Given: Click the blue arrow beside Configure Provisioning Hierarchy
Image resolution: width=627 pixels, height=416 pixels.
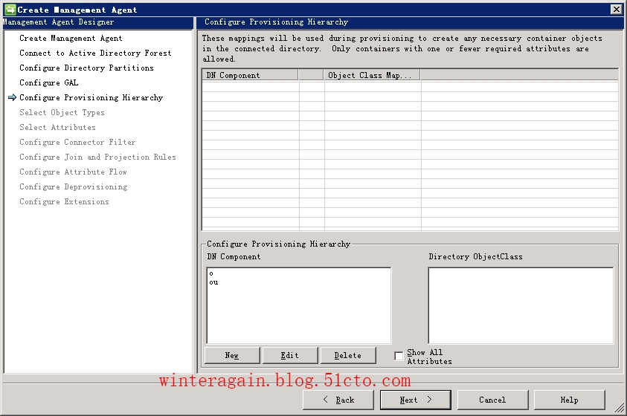Looking at the screenshot, I should click(x=13, y=97).
